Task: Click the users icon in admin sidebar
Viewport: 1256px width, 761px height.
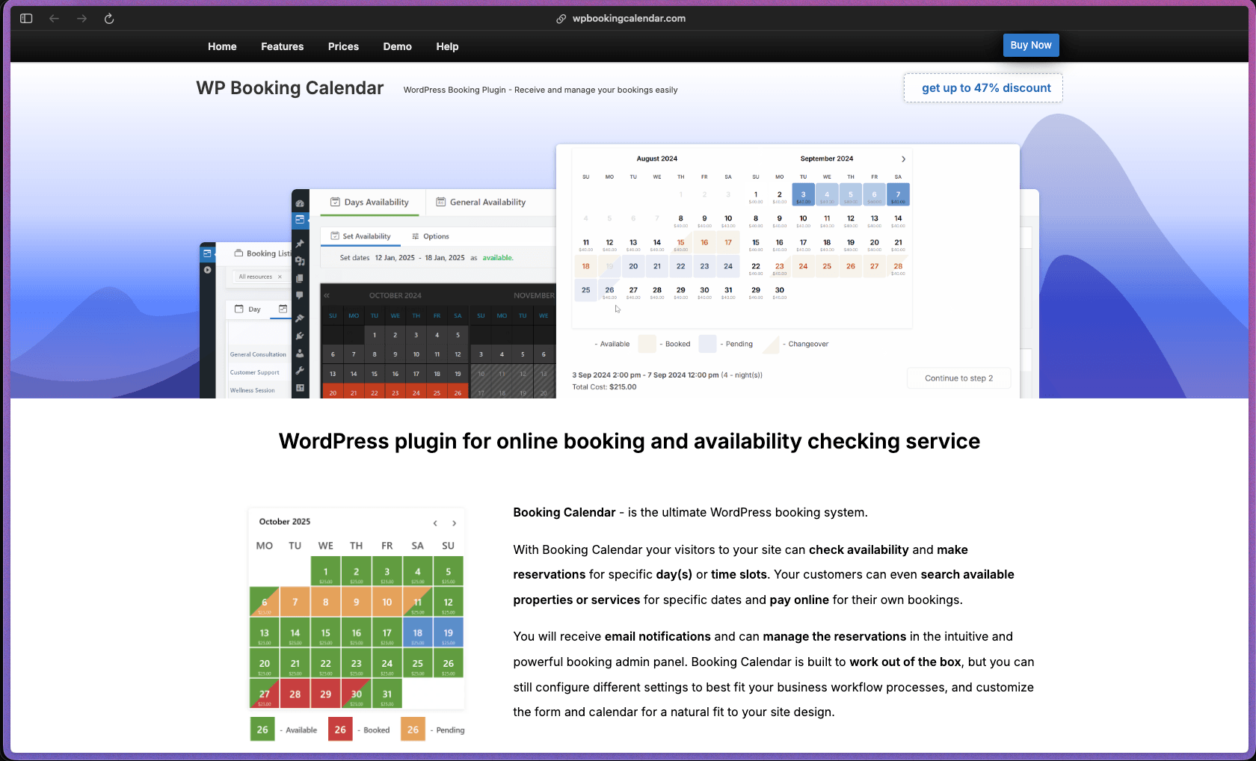Action: 300,354
